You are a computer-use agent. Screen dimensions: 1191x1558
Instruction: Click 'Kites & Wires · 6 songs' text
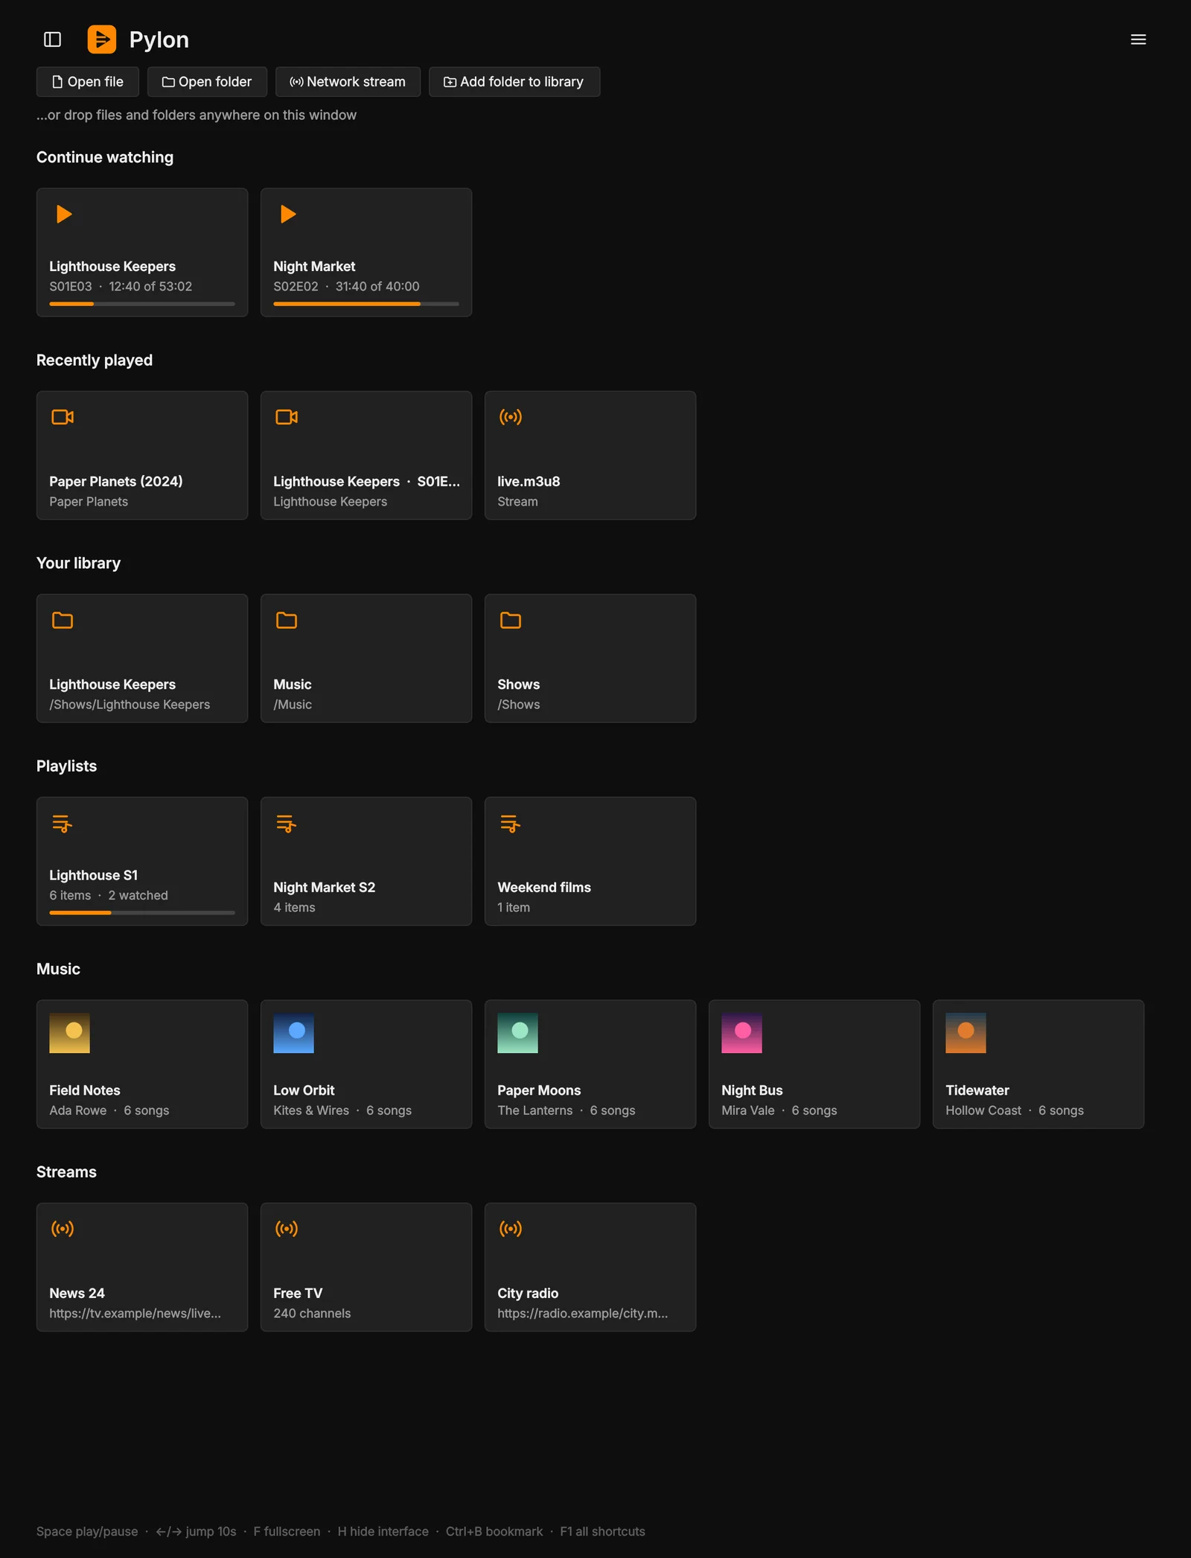[342, 1110]
